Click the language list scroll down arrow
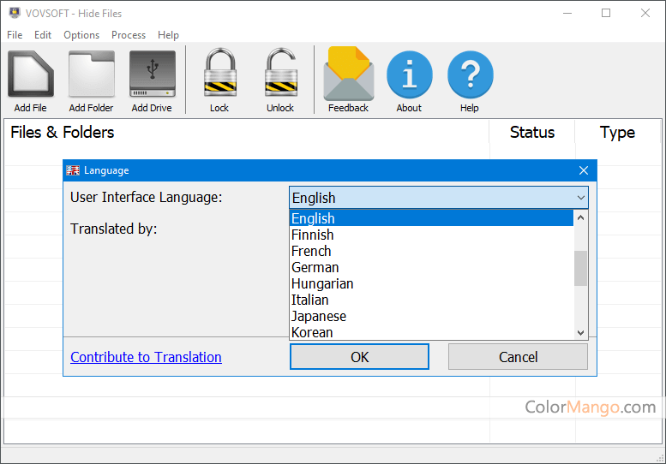Screen dimensions: 666x464 pyautogui.click(x=580, y=332)
